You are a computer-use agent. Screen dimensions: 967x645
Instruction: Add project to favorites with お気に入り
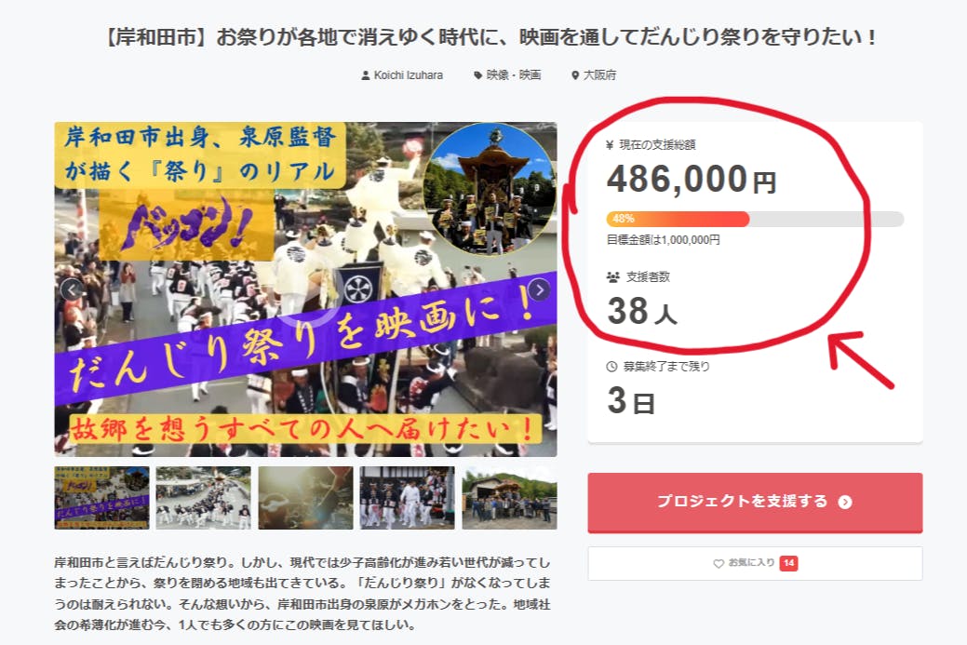(755, 563)
